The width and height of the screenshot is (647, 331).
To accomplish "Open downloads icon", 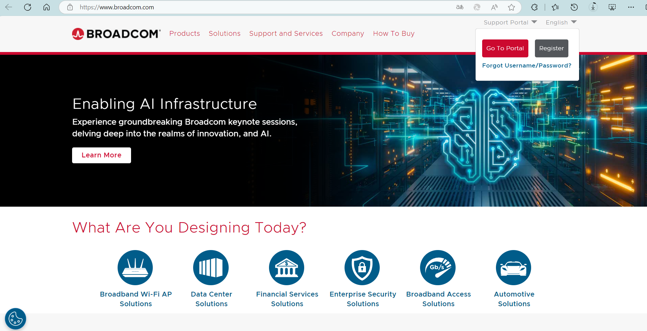I will [x=593, y=7].
